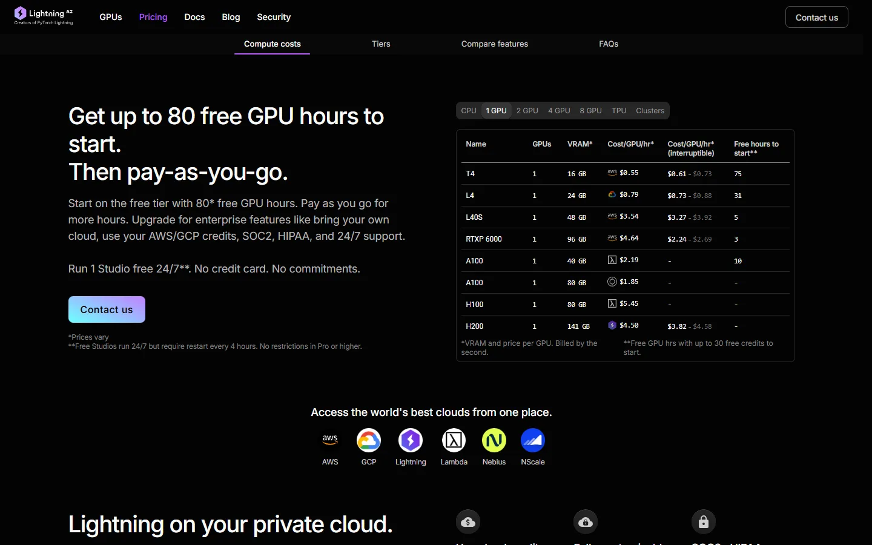Select the 4 GPU pricing tab
Image resolution: width=872 pixels, height=545 pixels.
pyautogui.click(x=559, y=111)
